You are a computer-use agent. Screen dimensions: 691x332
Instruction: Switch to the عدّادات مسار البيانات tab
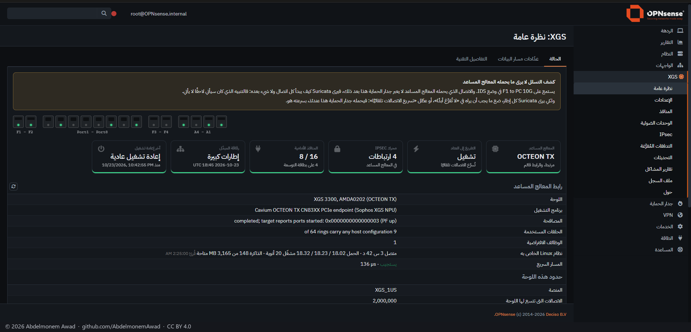click(518, 59)
